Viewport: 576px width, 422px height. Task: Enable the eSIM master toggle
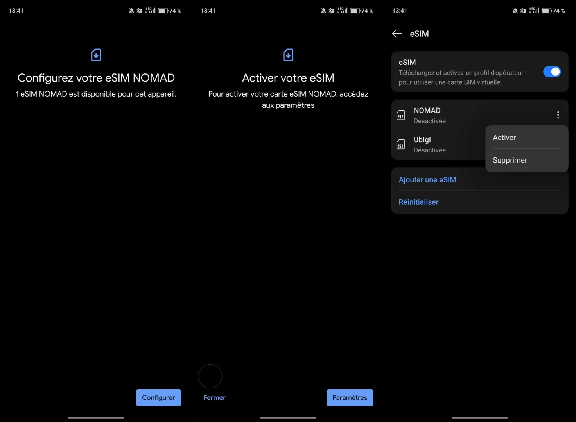552,72
